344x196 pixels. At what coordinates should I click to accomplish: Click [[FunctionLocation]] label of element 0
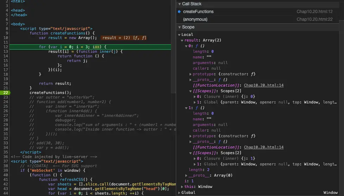tap(216, 86)
